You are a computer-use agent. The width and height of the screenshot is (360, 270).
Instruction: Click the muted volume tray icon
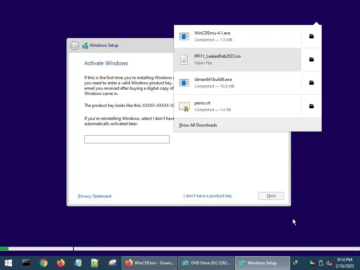point(329,263)
